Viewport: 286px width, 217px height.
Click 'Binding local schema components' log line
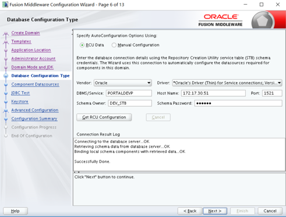[x=130, y=151]
